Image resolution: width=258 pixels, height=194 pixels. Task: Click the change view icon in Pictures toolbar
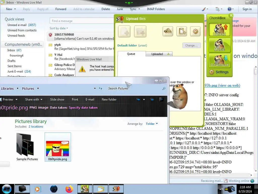click(x=138, y=100)
